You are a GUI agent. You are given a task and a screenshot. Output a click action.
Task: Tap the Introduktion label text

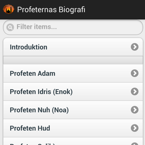click(29, 47)
